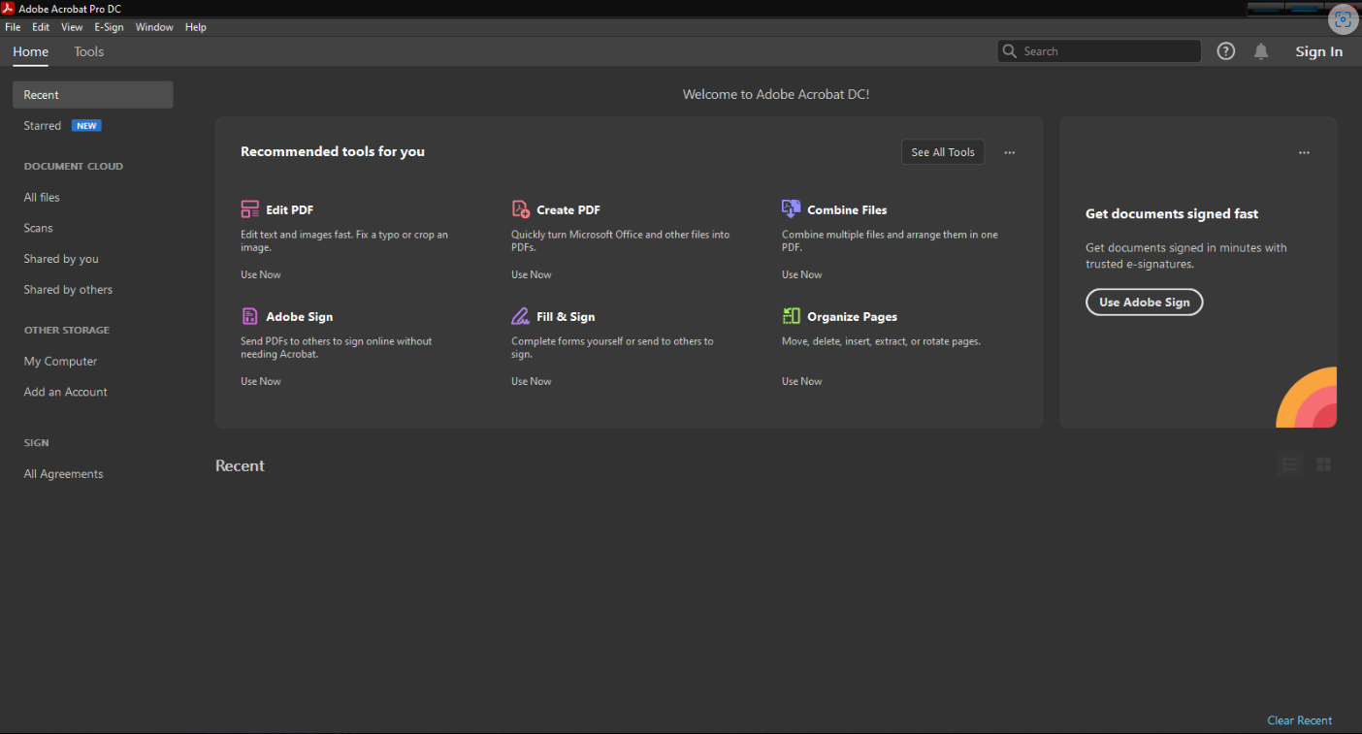Click Use Adobe Sign button

(1144, 303)
